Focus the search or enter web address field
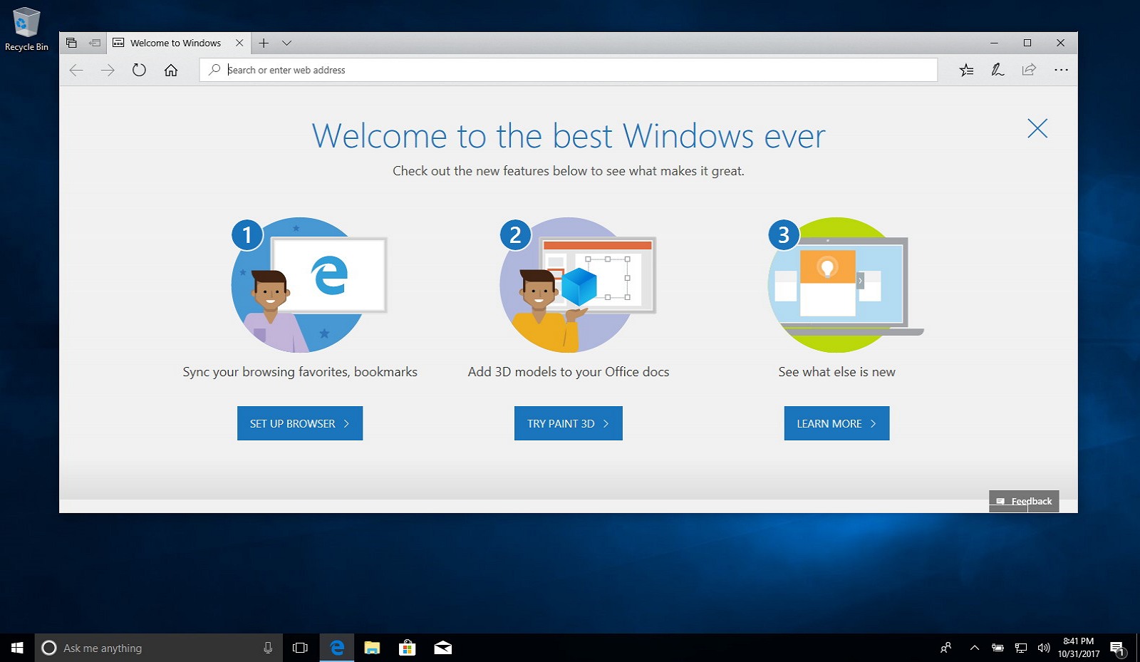1140x662 pixels. [569, 70]
